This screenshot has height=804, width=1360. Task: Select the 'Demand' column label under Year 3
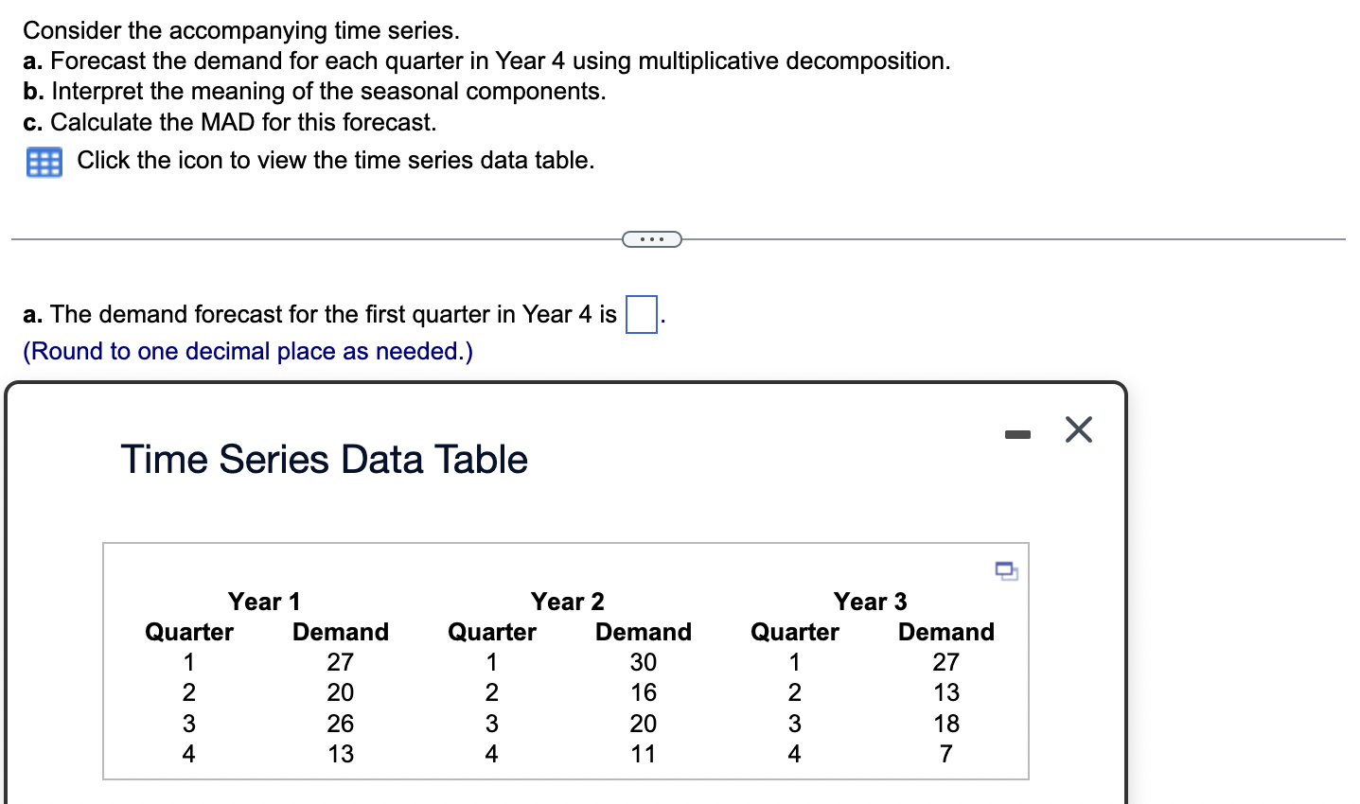pos(945,632)
